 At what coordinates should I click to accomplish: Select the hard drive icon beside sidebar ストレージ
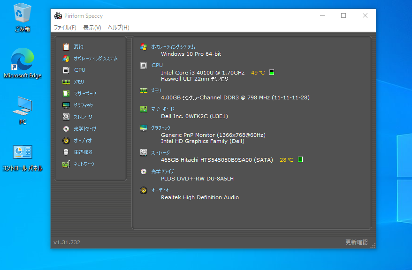(x=66, y=117)
